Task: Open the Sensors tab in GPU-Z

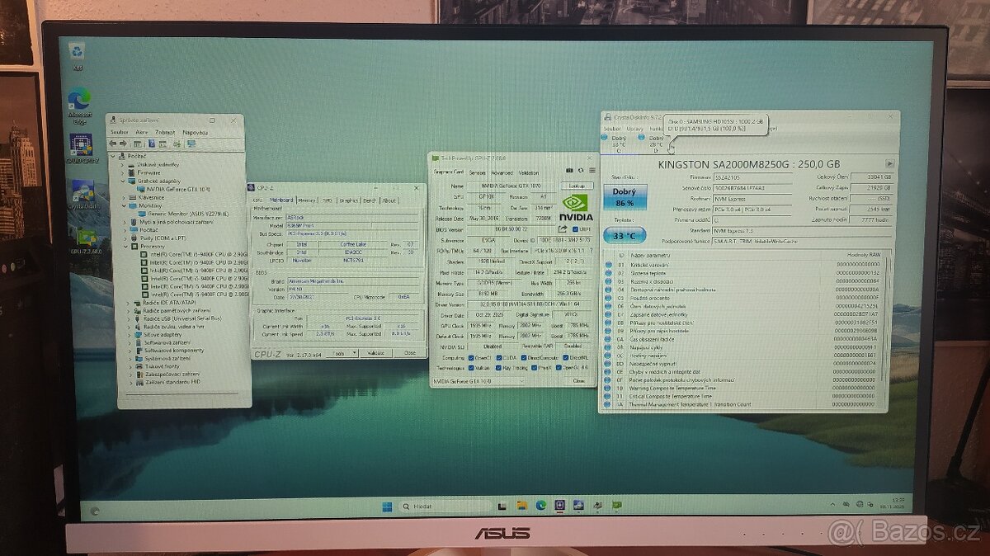Action: pos(476,173)
